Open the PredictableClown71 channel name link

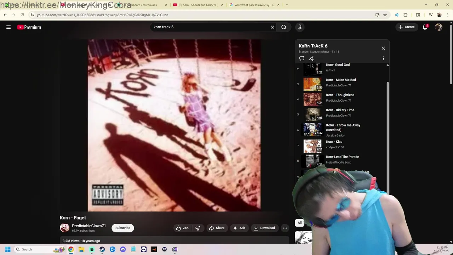[89, 226]
